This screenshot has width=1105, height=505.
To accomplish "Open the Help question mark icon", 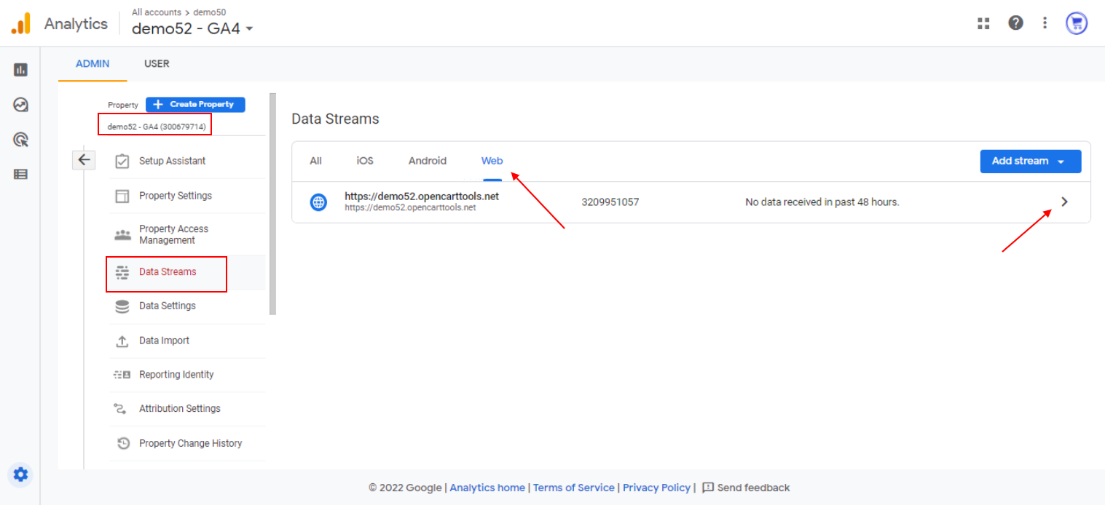I will [x=1015, y=23].
